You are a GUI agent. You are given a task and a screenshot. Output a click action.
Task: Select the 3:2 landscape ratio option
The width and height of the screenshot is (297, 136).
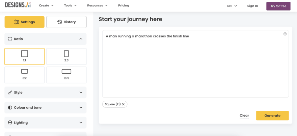click(24, 74)
